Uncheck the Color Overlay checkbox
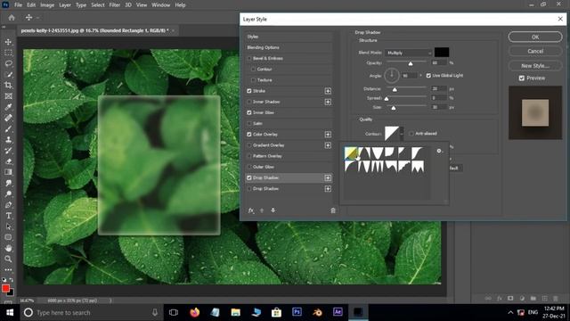 [x=249, y=135]
